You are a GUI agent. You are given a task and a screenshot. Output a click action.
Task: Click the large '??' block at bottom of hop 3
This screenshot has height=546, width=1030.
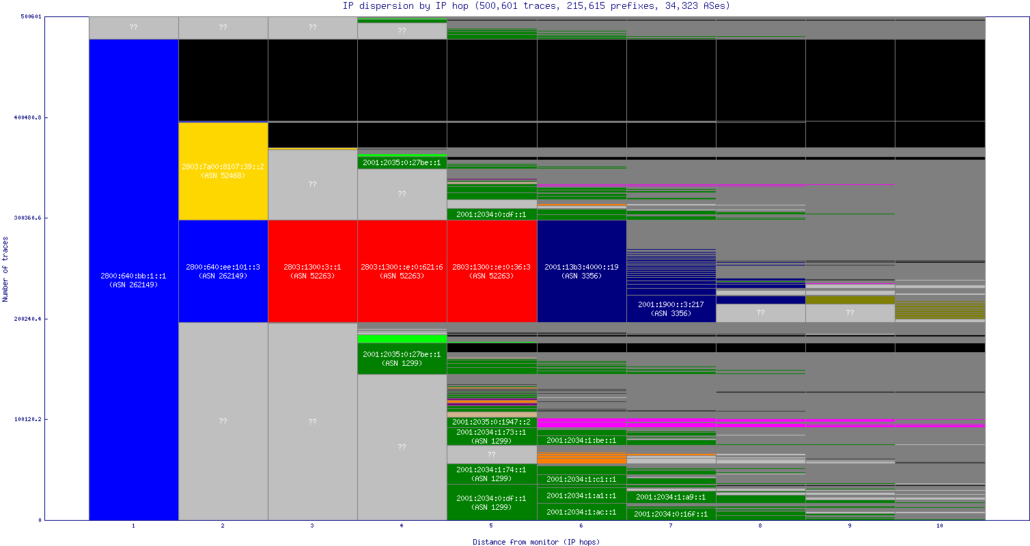click(313, 422)
